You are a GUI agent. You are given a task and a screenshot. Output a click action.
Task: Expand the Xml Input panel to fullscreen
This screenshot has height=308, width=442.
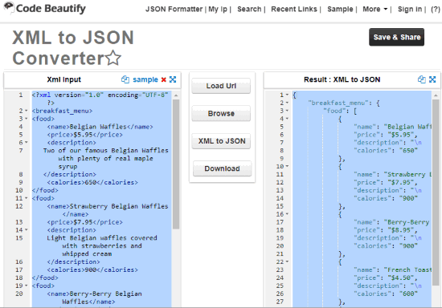pyautogui.click(x=173, y=79)
